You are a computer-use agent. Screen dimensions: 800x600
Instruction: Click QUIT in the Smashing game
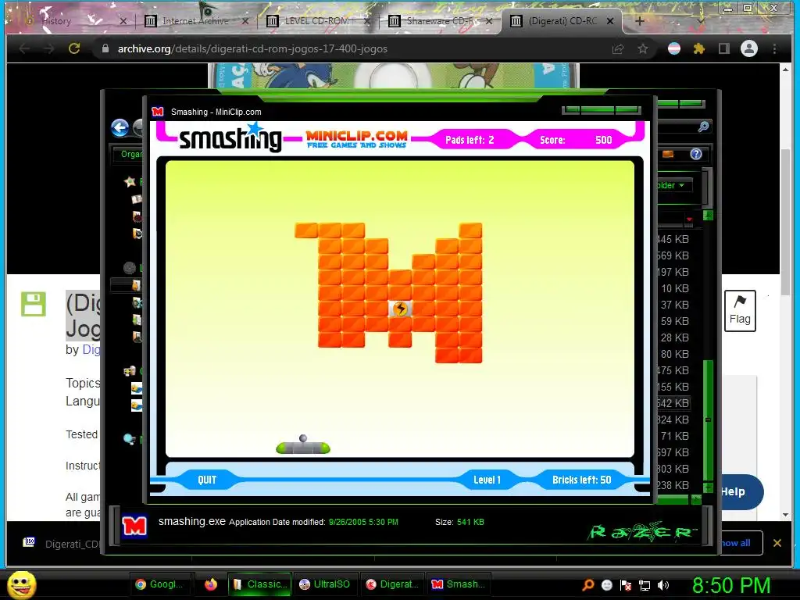tap(206, 480)
